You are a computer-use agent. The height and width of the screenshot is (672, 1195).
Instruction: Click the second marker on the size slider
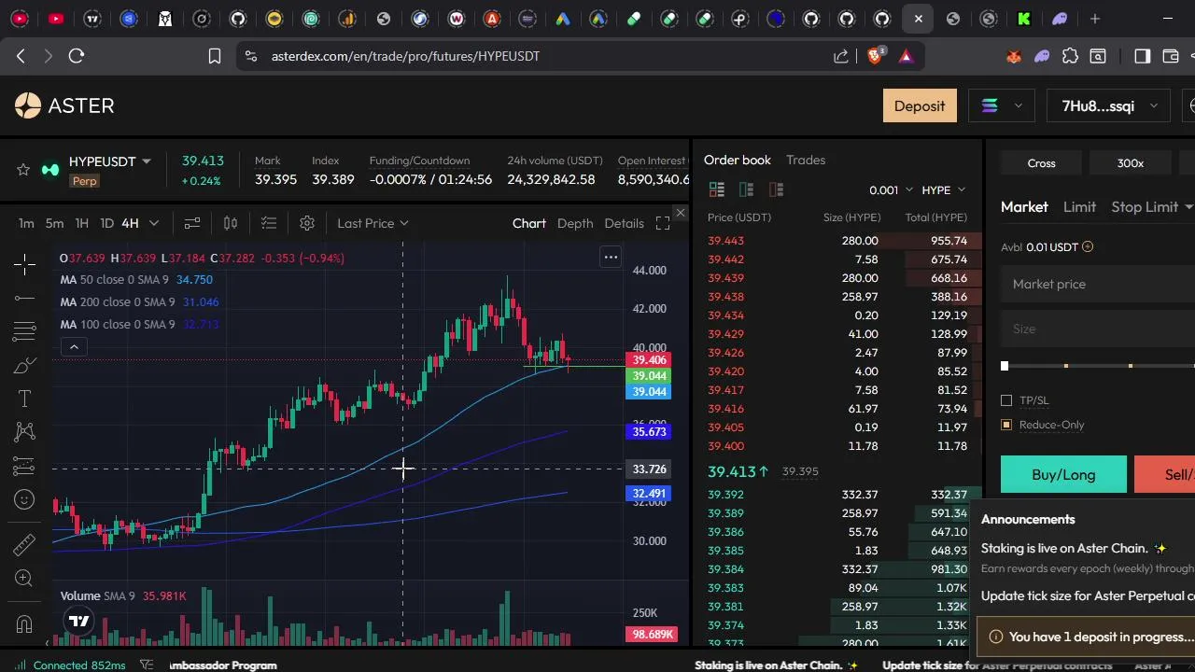pos(1066,366)
